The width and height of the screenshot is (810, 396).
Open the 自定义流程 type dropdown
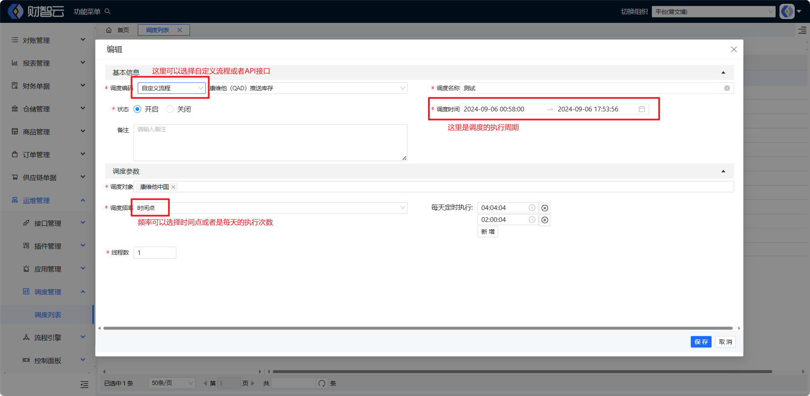tap(172, 88)
